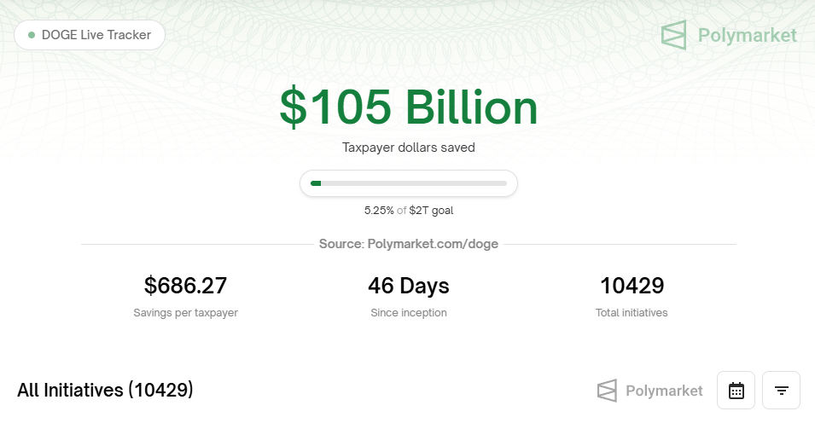Click the green live status dot
This screenshot has height=423, width=815.
pos(32,35)
